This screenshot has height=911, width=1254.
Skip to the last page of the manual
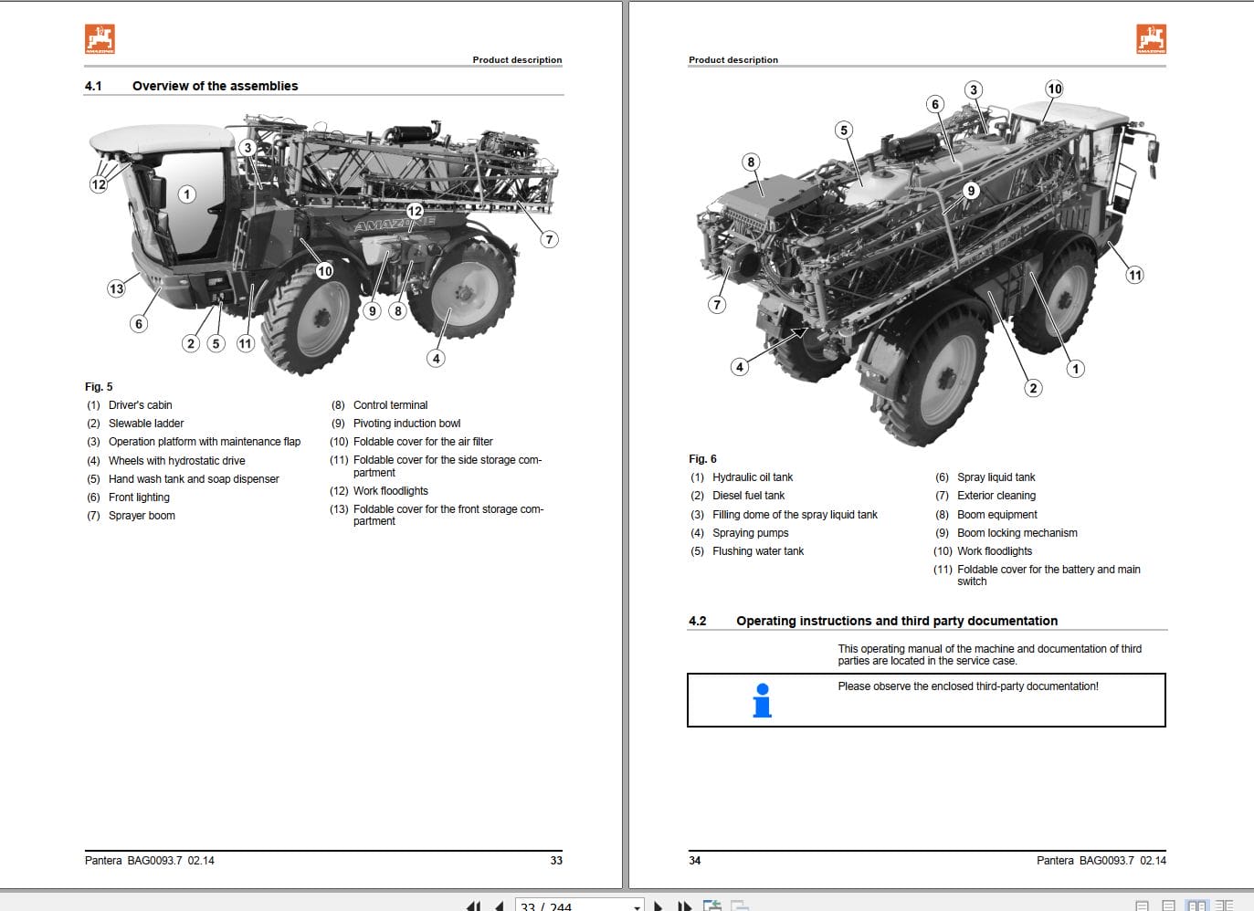coord(683,906)
